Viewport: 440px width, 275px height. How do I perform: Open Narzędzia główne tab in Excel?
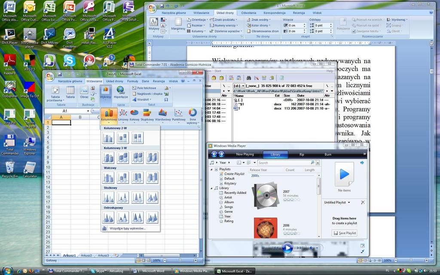click(x=70, y=81)
